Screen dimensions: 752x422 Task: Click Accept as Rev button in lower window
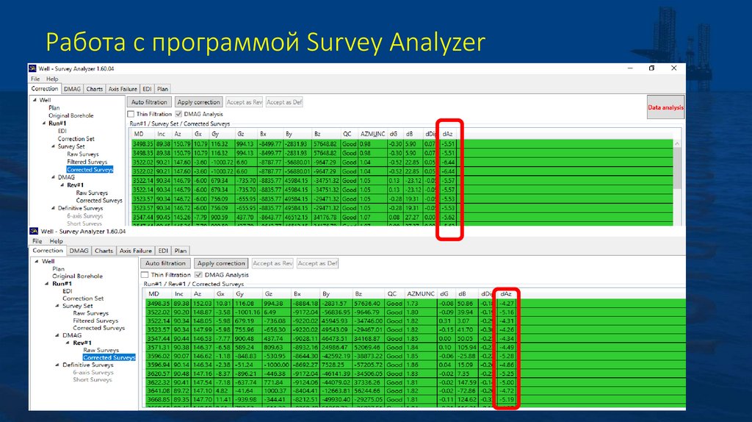(272, 264)
